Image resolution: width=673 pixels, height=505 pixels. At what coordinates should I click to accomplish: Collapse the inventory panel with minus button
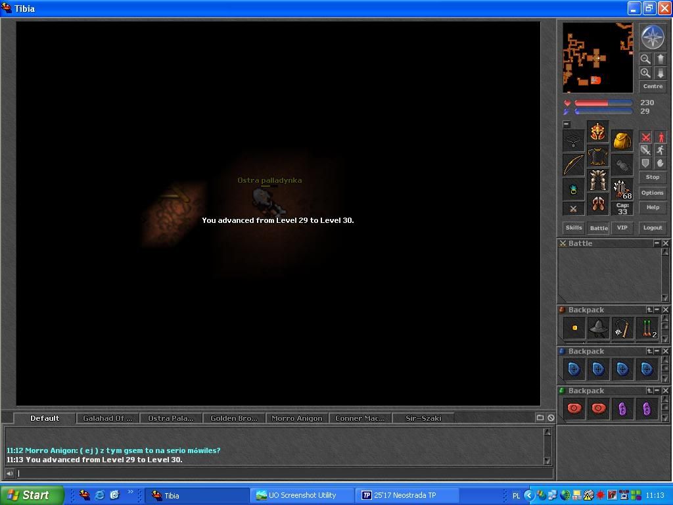[x=567, y=124]
